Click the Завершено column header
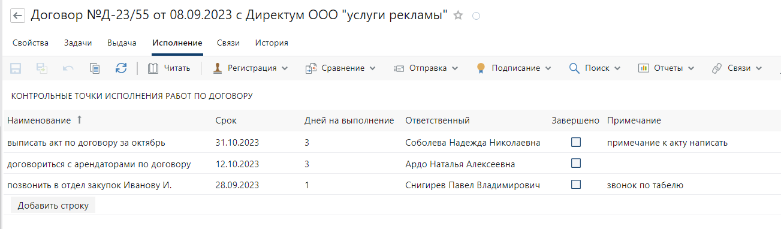 [575, 120]
